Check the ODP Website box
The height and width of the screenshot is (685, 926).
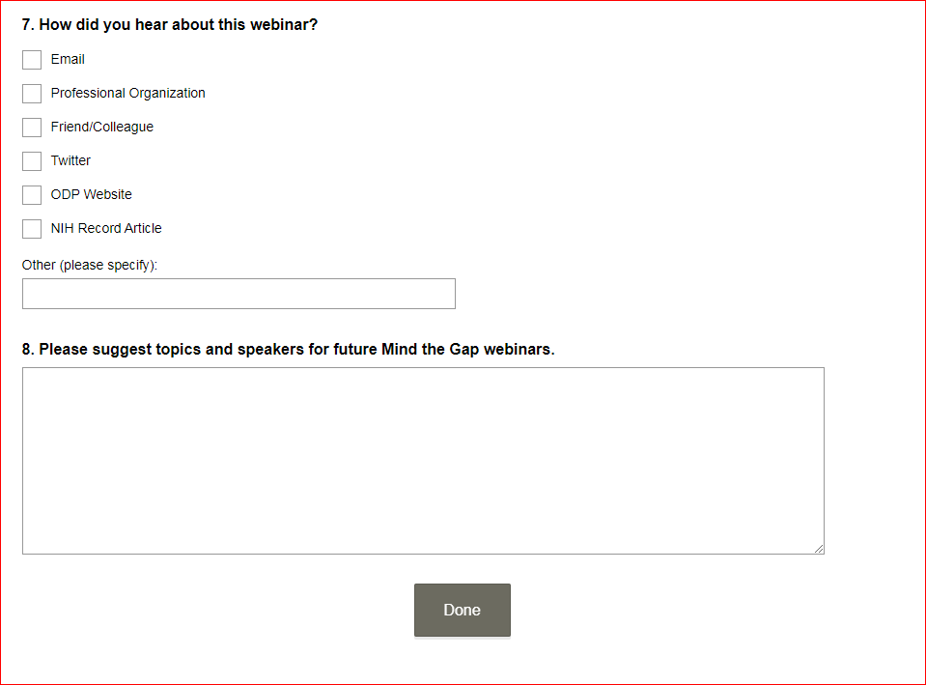[32, 195]
